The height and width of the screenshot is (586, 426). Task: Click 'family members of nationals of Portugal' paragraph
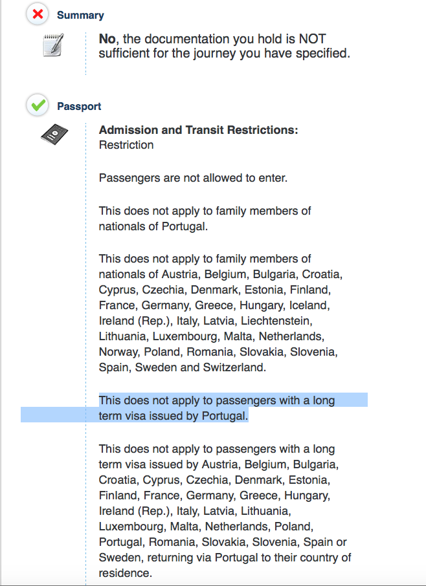point(205,219)
